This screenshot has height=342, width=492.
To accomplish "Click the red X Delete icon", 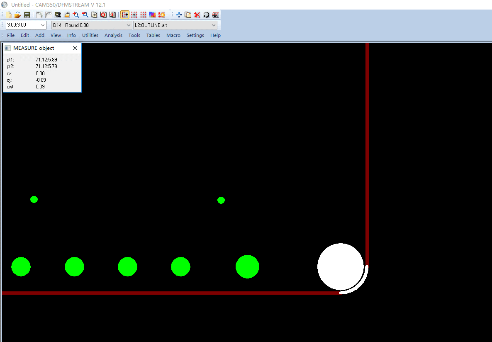I will 197,15.
